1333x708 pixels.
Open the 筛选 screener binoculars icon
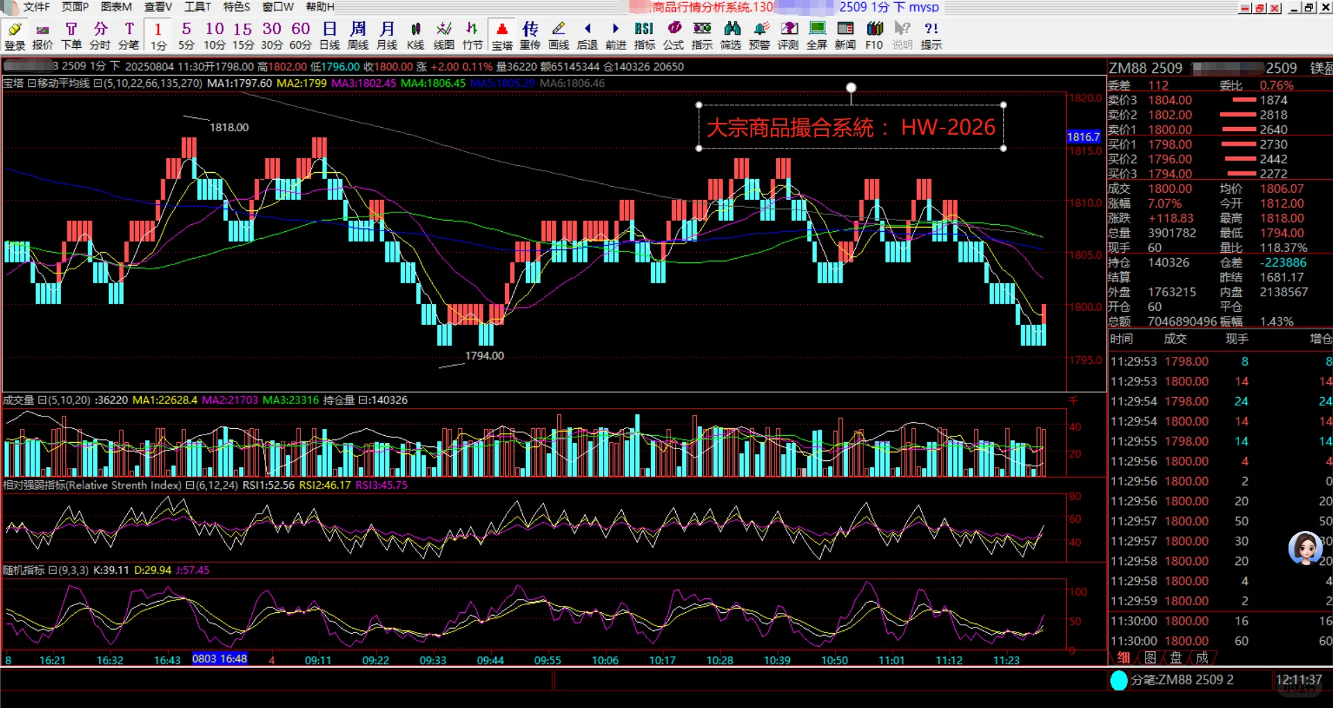point(731,35)
